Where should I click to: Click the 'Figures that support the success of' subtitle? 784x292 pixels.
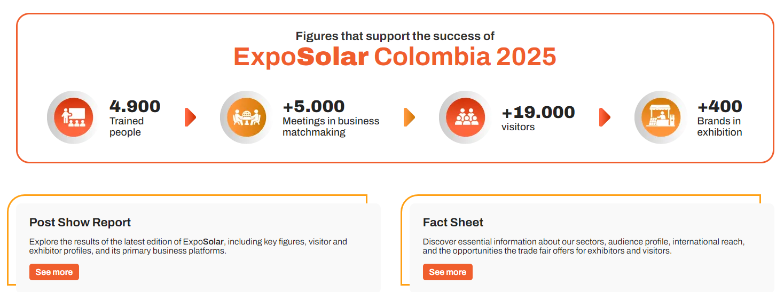[395, 36]
